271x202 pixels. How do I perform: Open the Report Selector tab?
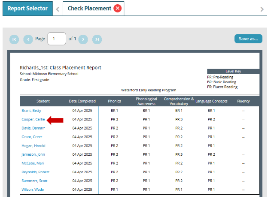click(x=27, y=9)
